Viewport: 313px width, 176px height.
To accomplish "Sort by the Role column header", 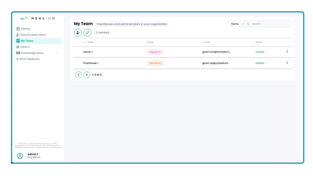I will [150, 42].
